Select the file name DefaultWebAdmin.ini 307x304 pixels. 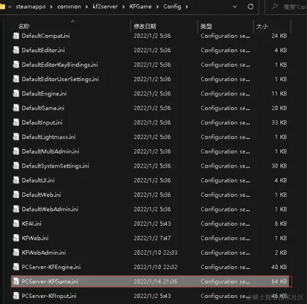[x=50, y=209]
